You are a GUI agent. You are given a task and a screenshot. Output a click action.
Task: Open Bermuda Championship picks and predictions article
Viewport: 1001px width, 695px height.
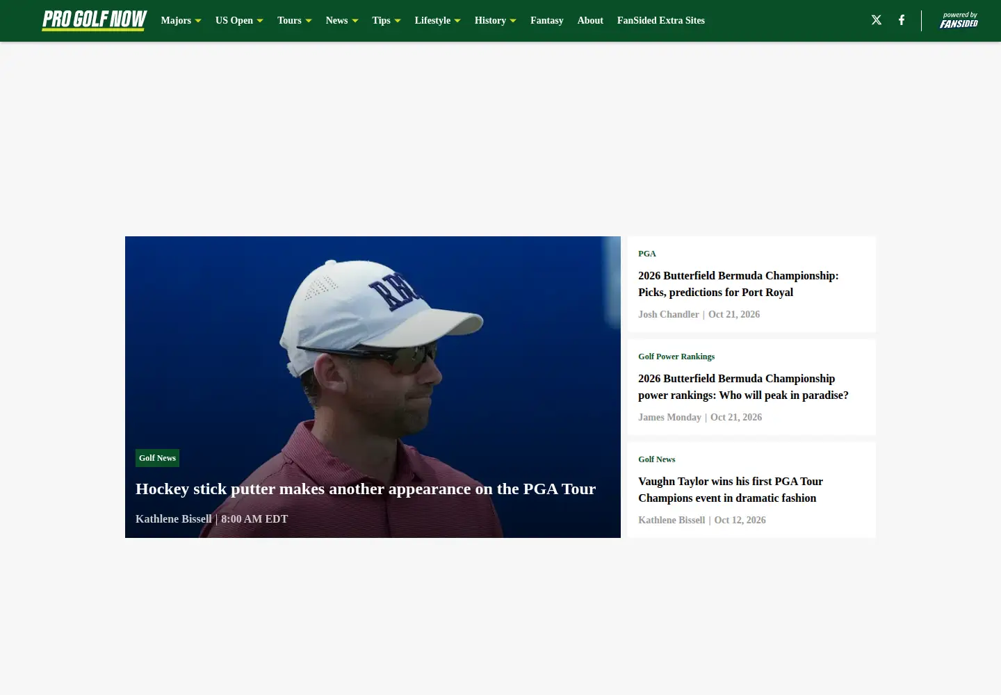738,284
